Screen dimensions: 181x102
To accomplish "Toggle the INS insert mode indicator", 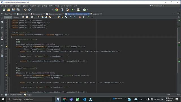I will 178,95.
